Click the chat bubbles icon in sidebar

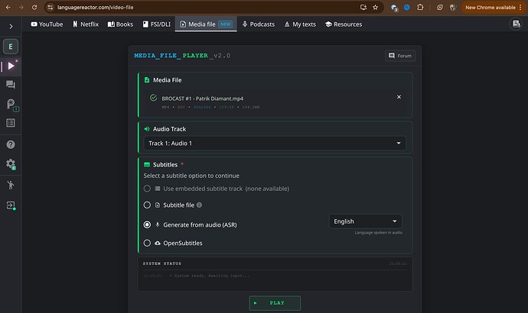click(11, 85)
